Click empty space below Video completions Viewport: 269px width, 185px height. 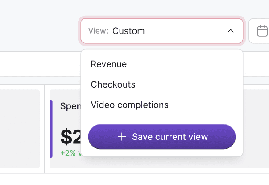(162, 117)
